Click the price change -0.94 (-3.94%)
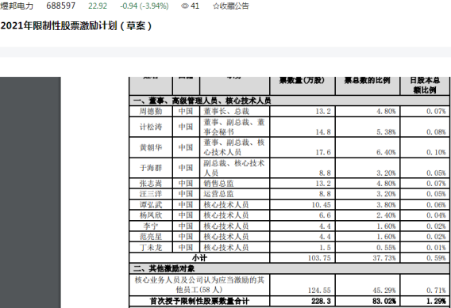Image resolution: width=451 pixels, height=308 pixels. (144, 6)
